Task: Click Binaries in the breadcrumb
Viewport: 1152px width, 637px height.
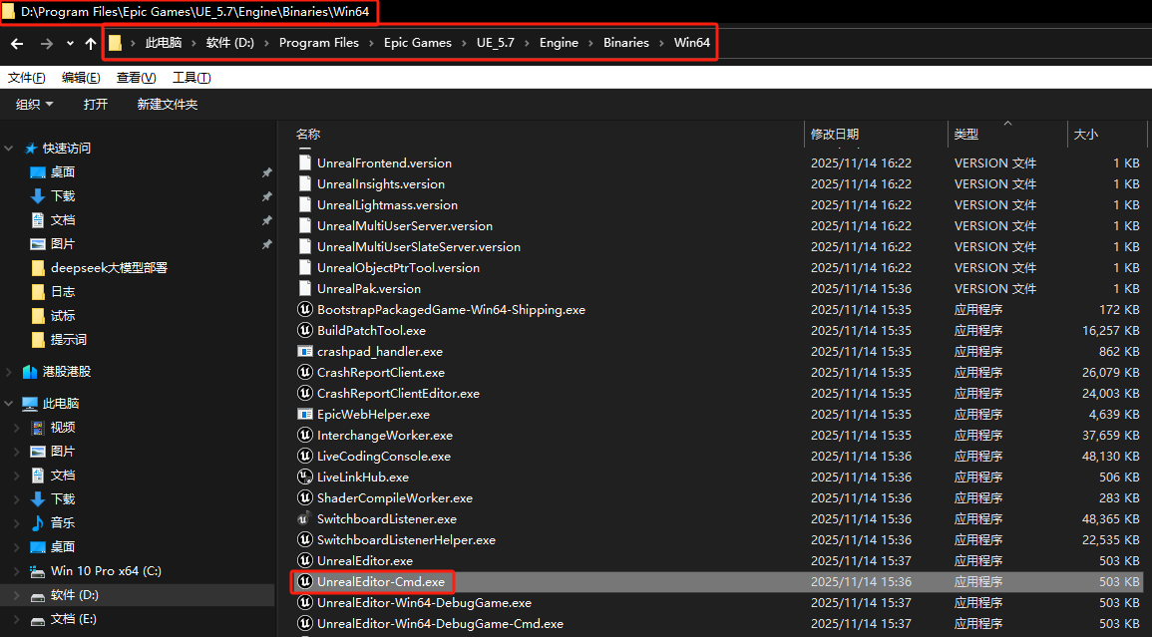Action: tap(626, 43)
